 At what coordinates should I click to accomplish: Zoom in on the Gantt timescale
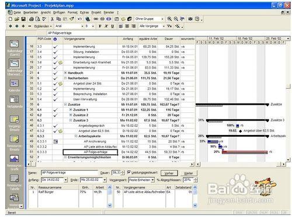coord(169,19)
